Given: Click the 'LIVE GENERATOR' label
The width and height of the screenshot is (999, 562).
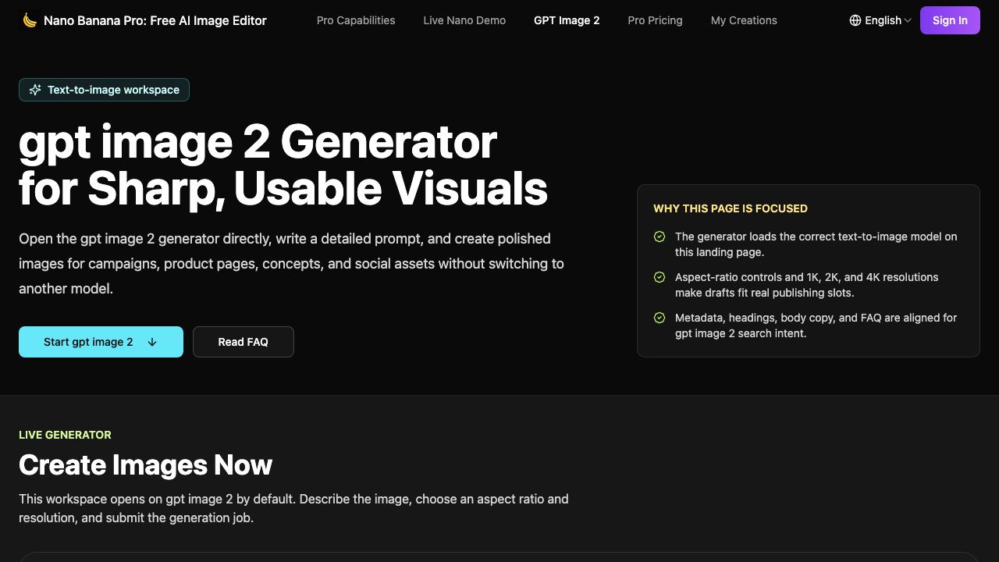Looking at the screenshot, I should 65,435.
